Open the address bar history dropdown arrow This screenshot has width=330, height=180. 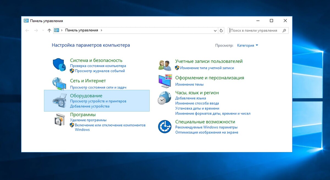(215, 30)
